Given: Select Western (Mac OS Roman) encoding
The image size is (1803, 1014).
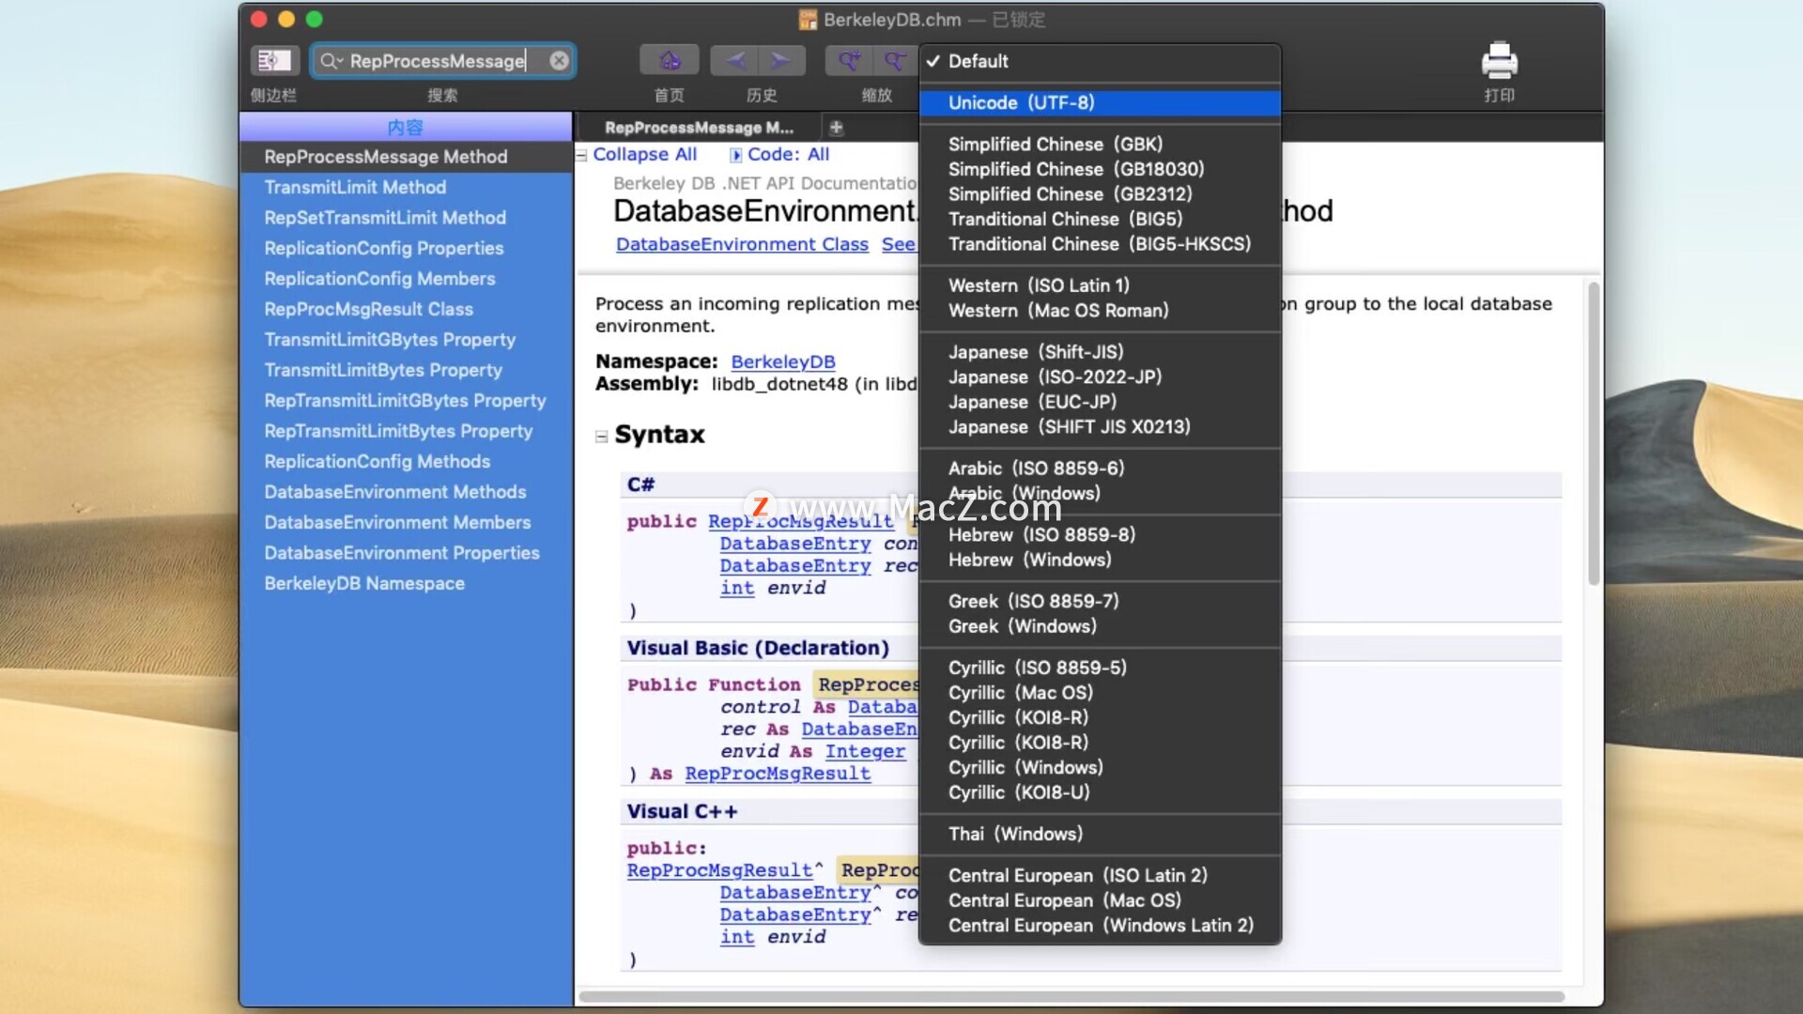Looking at the screenshot, I should (1100, 310).
